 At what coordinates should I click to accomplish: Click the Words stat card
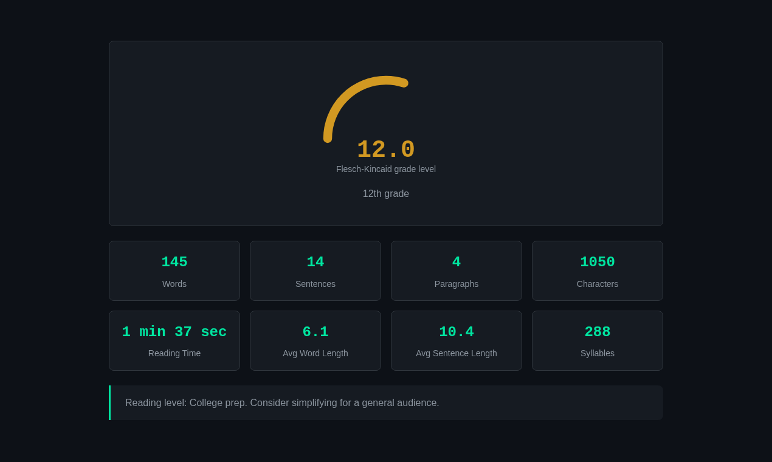point(174,271)
